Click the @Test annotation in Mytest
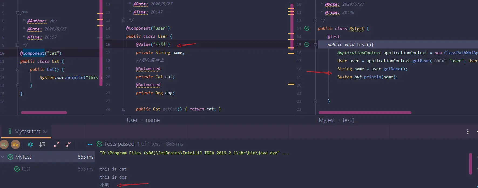Viewport: 478px width, 188px height. pos(334,37)
